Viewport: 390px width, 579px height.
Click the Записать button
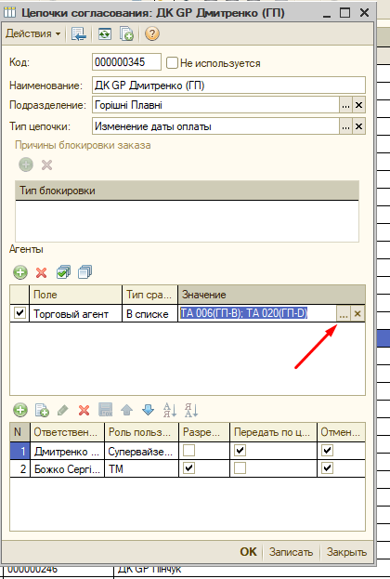291,552
